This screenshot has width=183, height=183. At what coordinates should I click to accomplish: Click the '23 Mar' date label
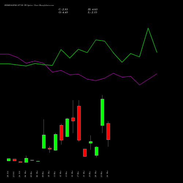pos(101,174)
